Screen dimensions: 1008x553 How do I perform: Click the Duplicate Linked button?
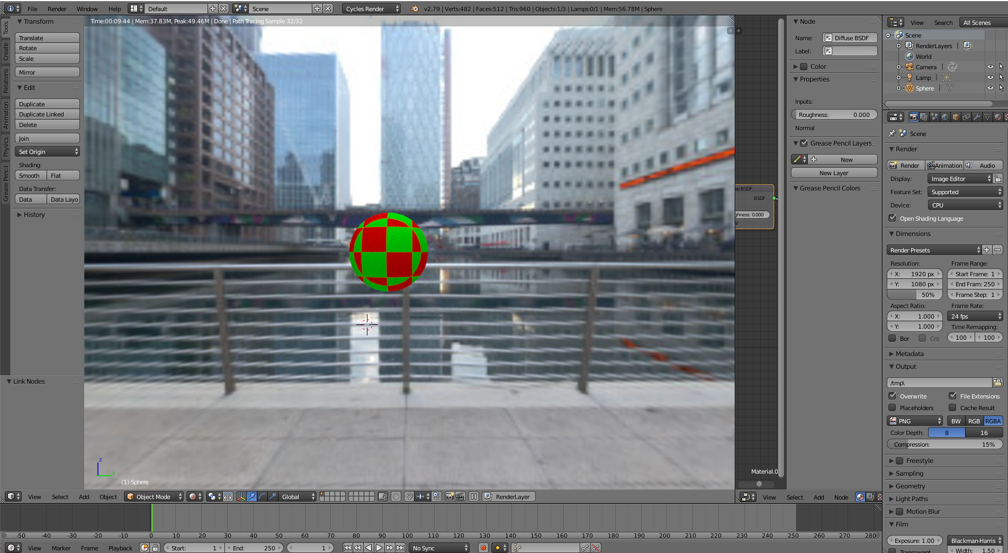tap(47, 114)
